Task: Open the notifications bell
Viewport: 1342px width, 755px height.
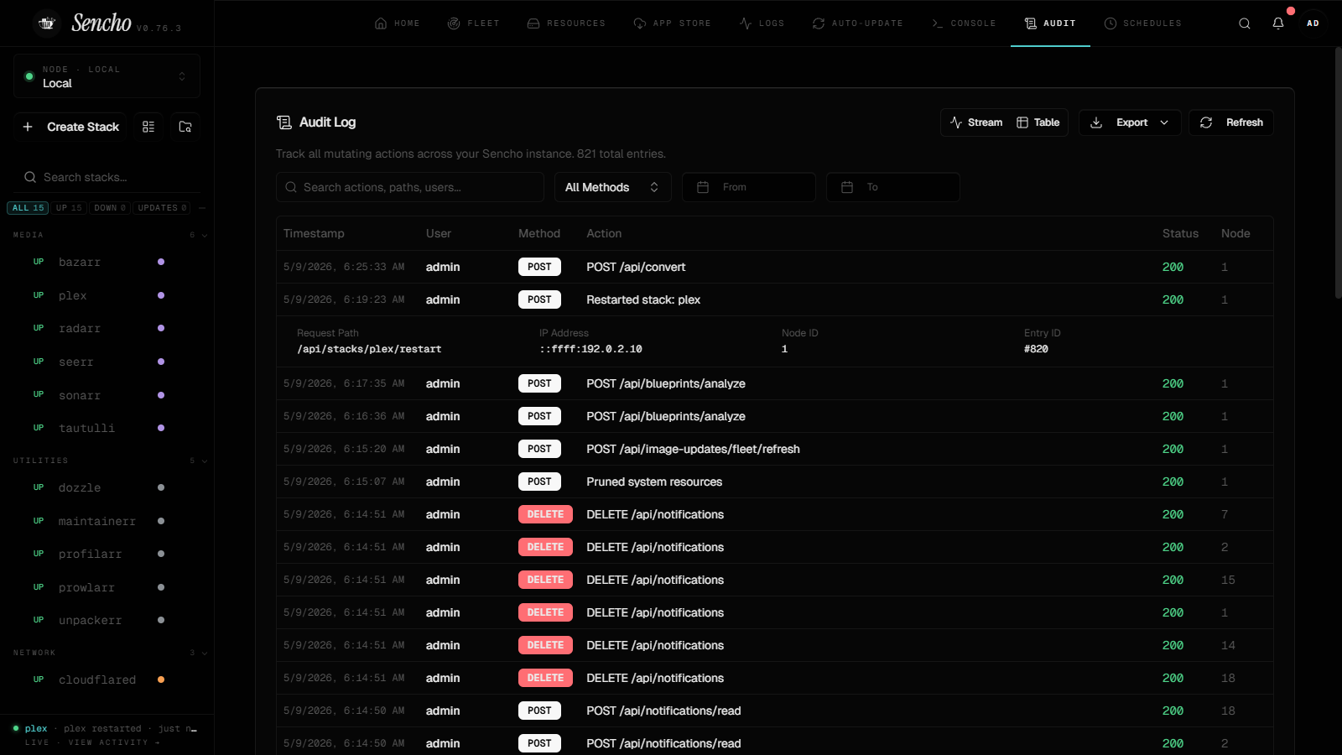Action: coord(1278,23)
